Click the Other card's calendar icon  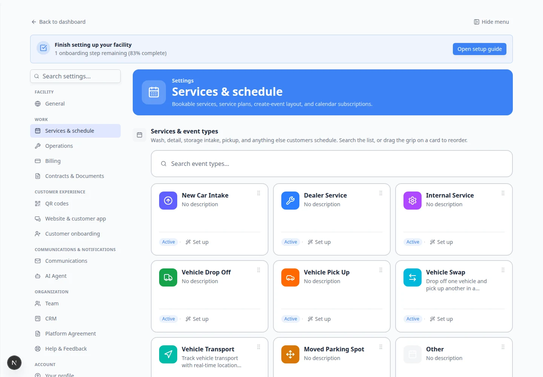[413, 354]
